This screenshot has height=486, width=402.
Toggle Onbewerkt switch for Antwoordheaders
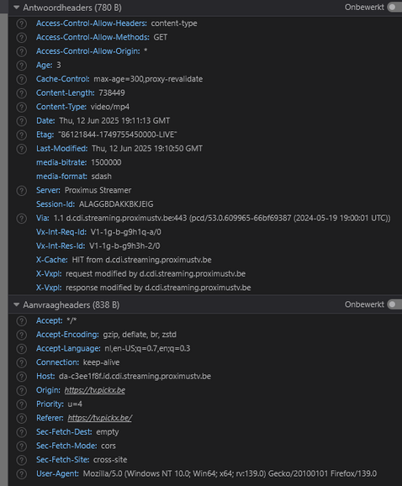point(395,7)
